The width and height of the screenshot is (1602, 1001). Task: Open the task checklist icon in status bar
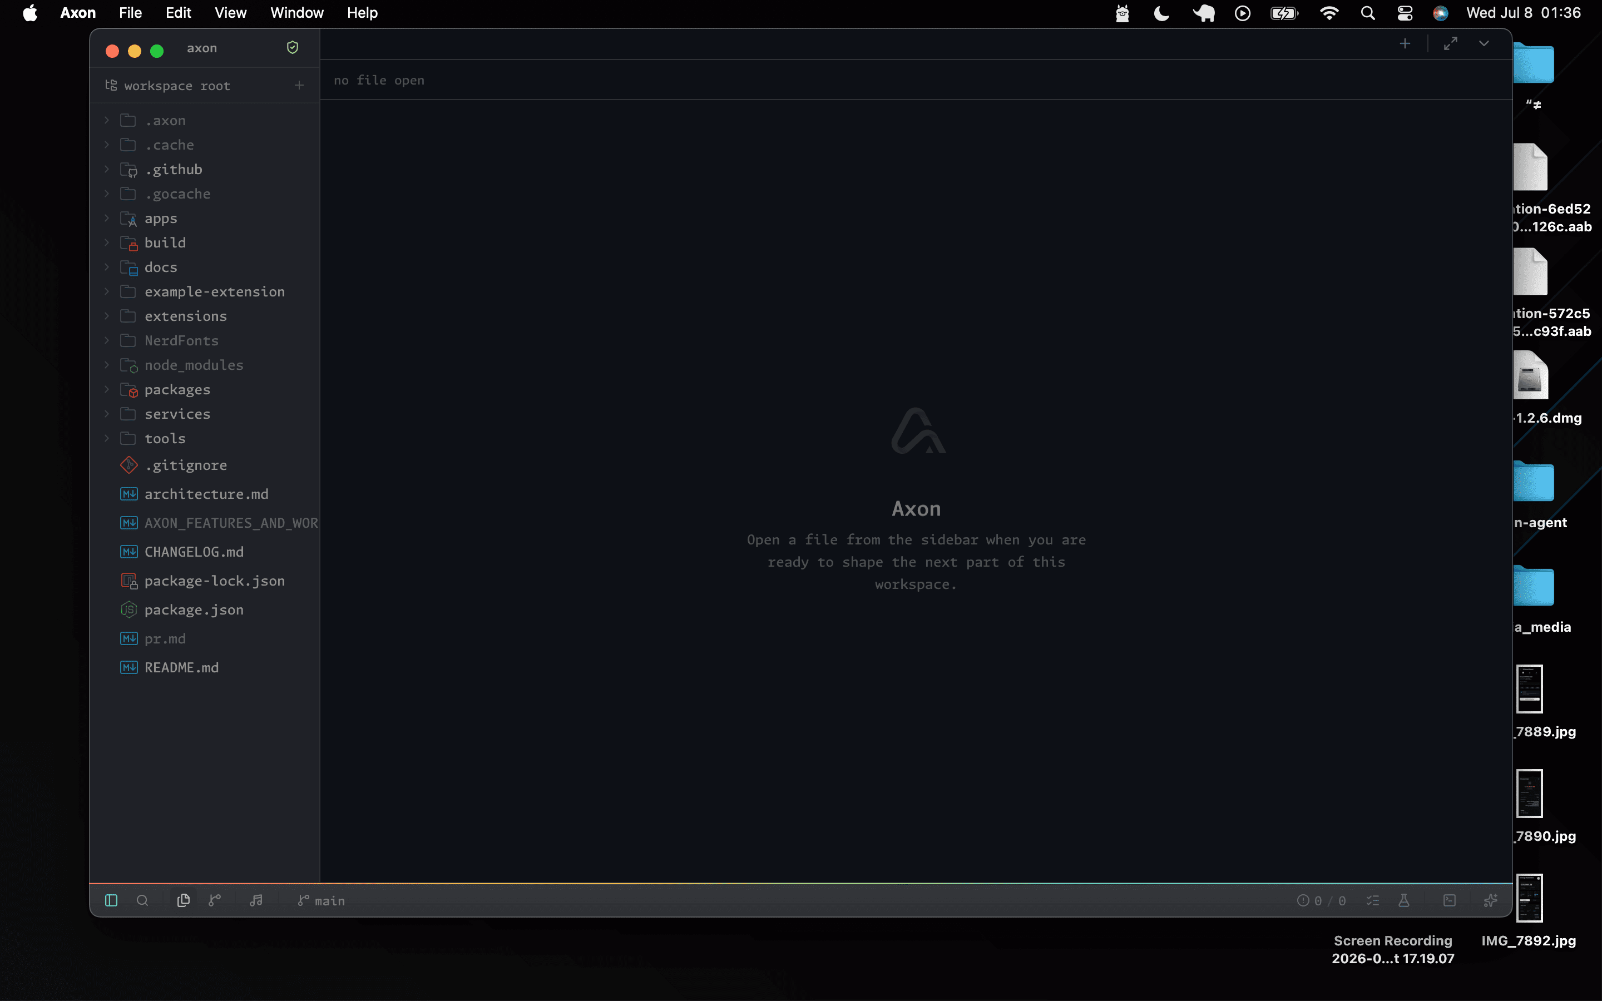1373,900
